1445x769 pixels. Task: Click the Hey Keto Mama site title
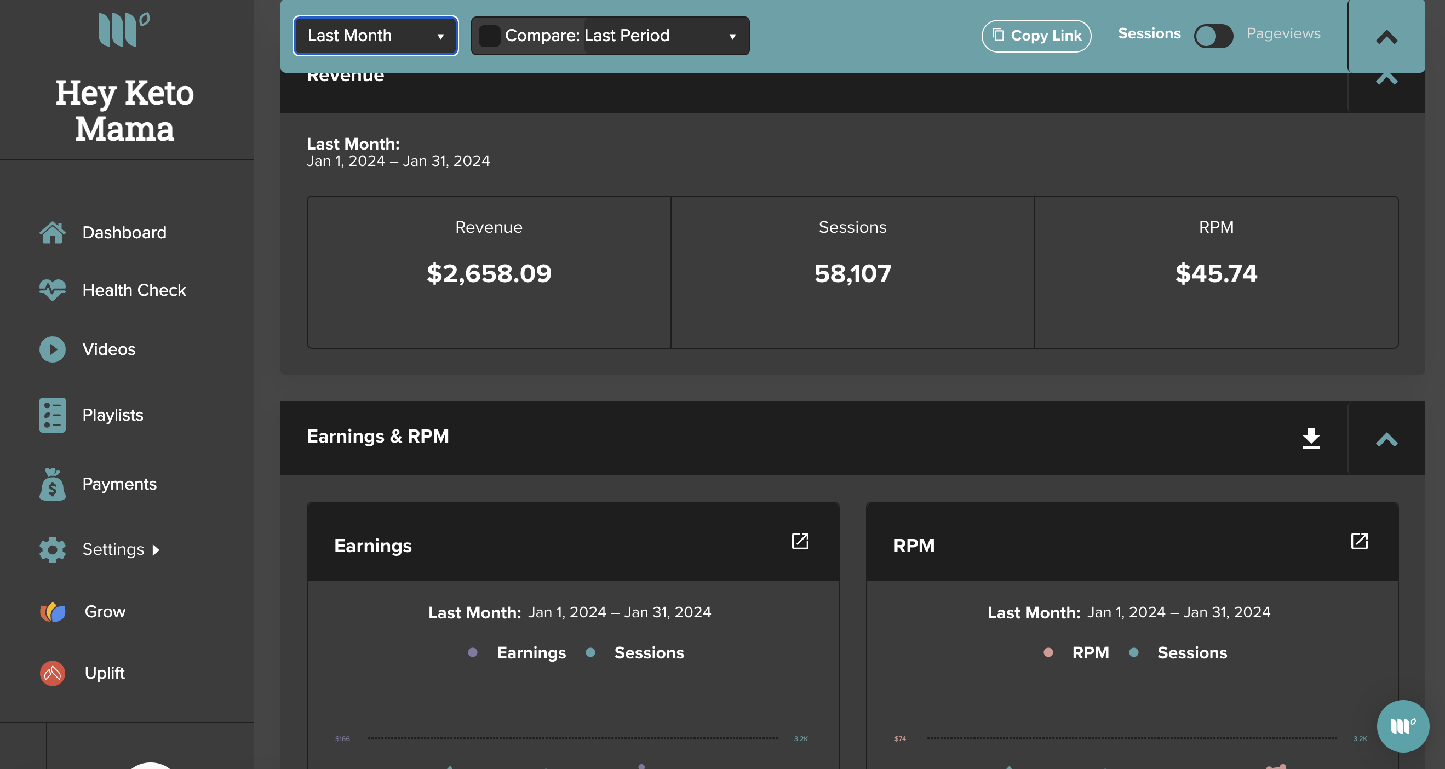pyautogui.click(x=124, y=110)
